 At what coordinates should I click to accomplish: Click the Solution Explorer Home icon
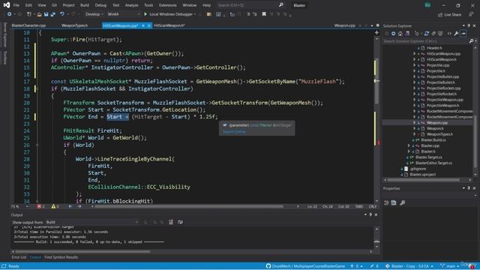(400, 33)
